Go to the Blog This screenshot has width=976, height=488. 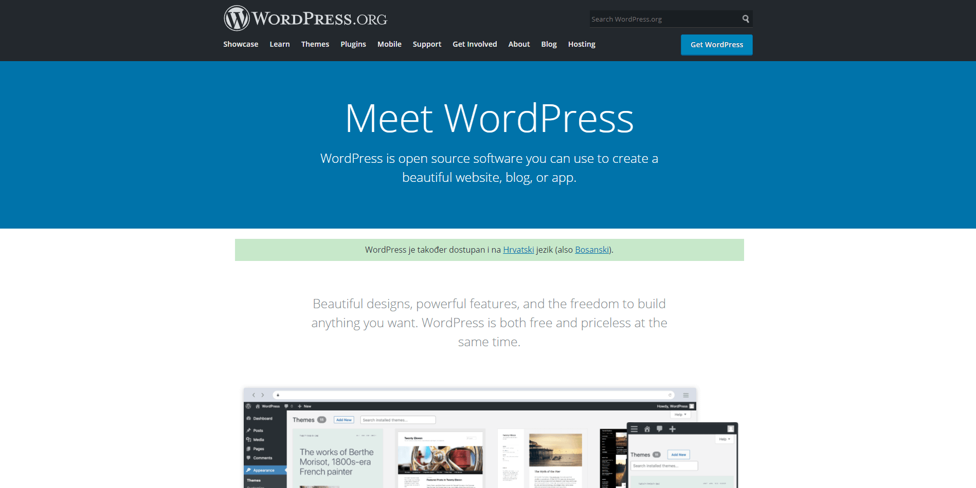(x=549, y=44)
